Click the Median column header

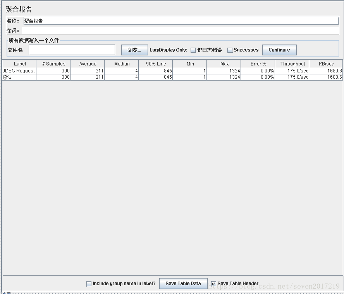[122, 64]
